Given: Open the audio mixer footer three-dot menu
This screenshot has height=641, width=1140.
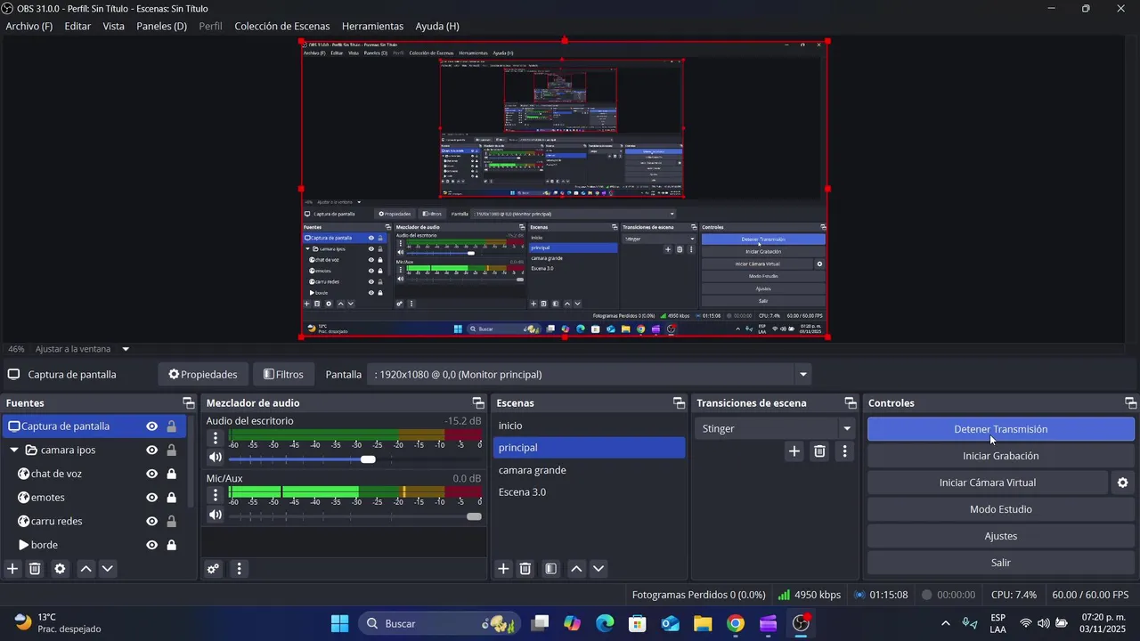Looking at the screenshot, I should point(239,569).
